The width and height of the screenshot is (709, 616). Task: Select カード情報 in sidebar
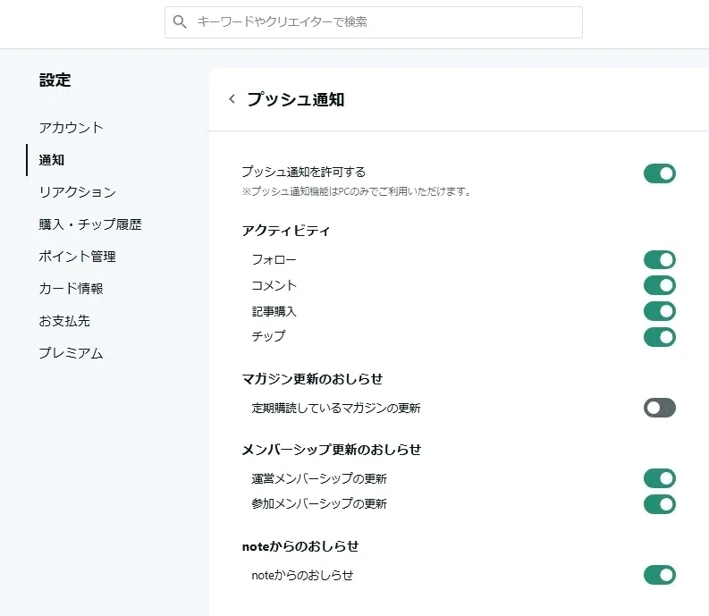[71, 289]
